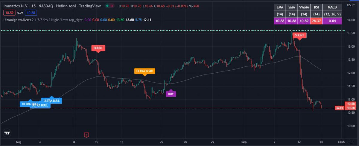Click the leftmost ULTRA BULL signal label

coord(30,104)
